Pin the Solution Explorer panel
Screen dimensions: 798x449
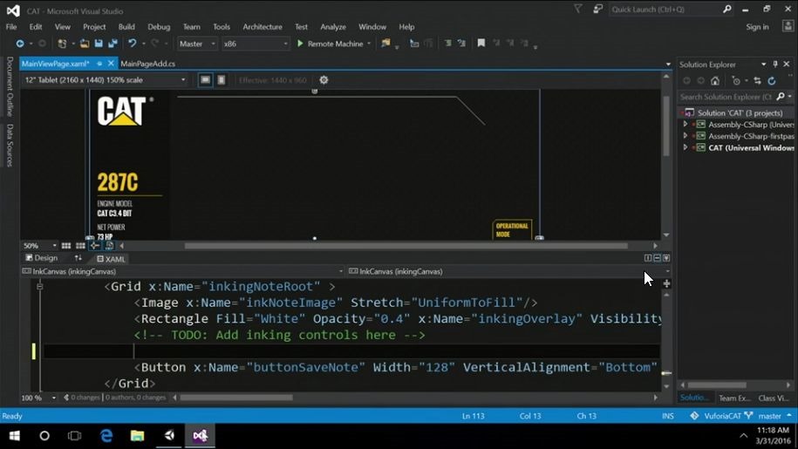pyautogui.click(x=775, y=65)
